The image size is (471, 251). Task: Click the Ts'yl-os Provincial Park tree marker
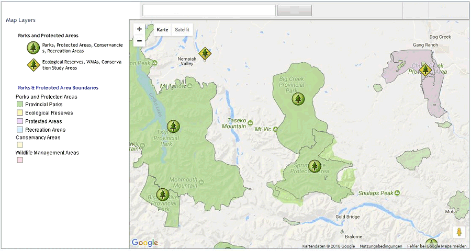(x=173, y=126)
